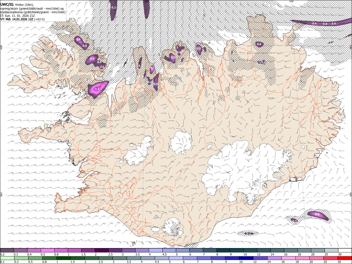Pick the light violet lower swatch at 14
The image size is (352, 264).
coord(274,258)
